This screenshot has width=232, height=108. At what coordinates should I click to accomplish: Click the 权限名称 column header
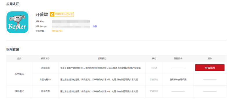(x=45, y=59)
